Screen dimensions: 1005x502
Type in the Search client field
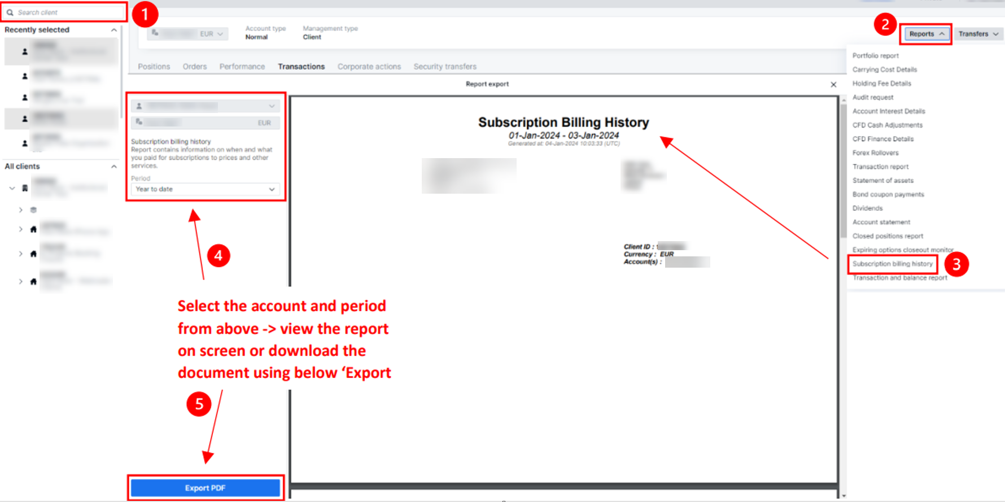pyautogui.click(x=68, y=12)
